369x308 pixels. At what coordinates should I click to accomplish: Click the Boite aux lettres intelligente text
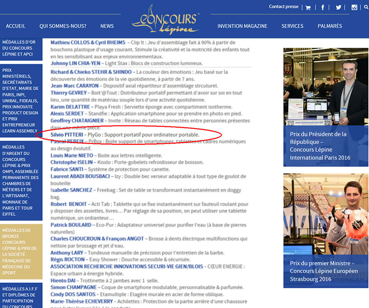coord(130,156)
